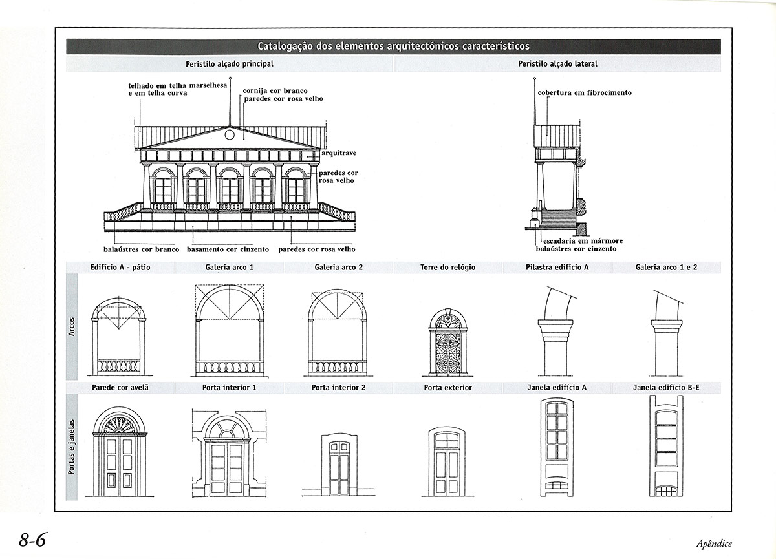The image size is (776, 559).
Task: Select the Janela edifício B-E window drawing
Action: (x=667, y=446)
